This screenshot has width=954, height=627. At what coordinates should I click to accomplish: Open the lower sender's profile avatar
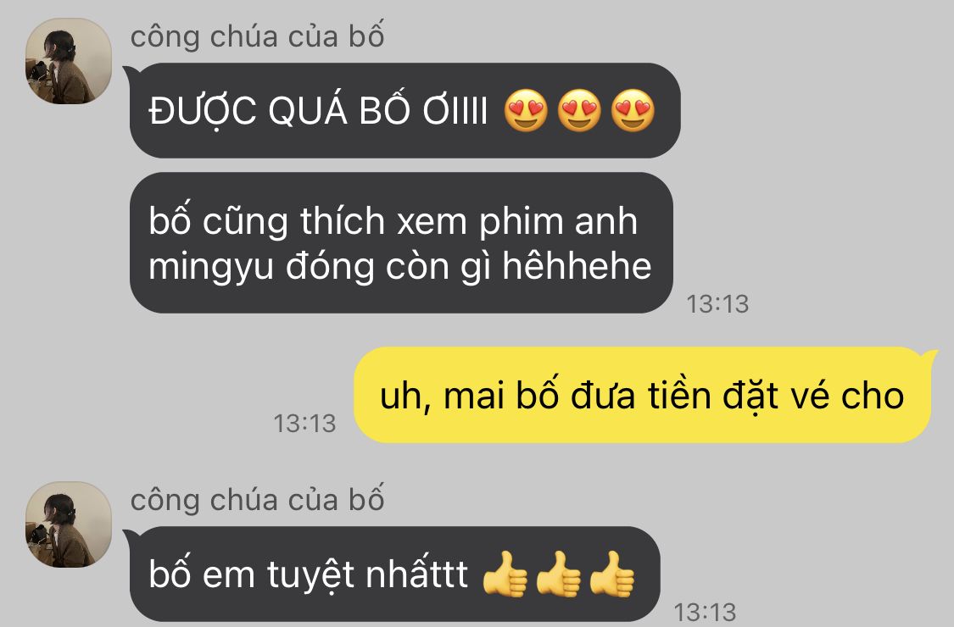(68, 524)
